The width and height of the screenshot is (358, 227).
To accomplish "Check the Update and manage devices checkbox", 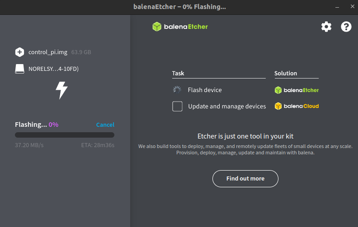I will 177,107.
